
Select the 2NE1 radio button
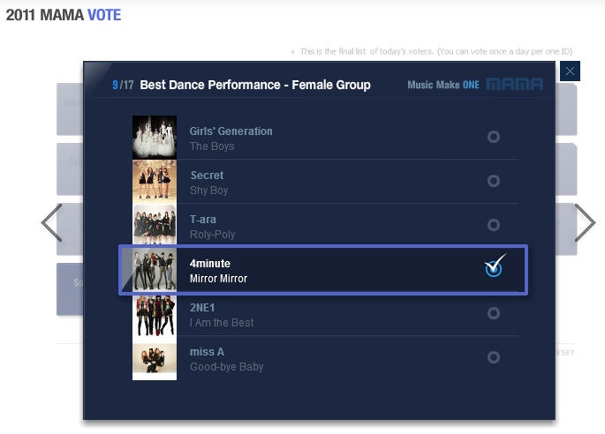(x=494, y=313)
